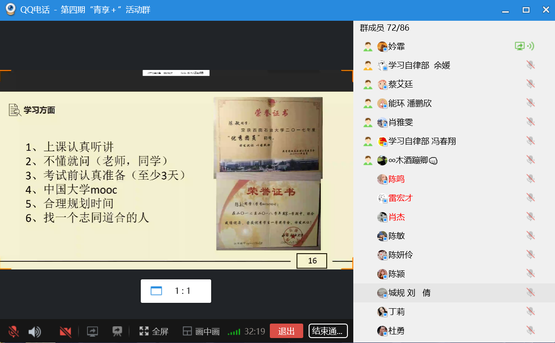
Task: Turn on the camera in the call
Action: [x=65, y=332]
